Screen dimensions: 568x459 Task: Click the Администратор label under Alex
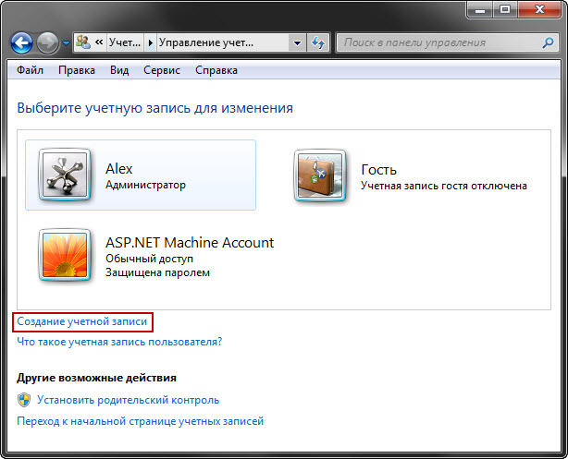point(145,185)
